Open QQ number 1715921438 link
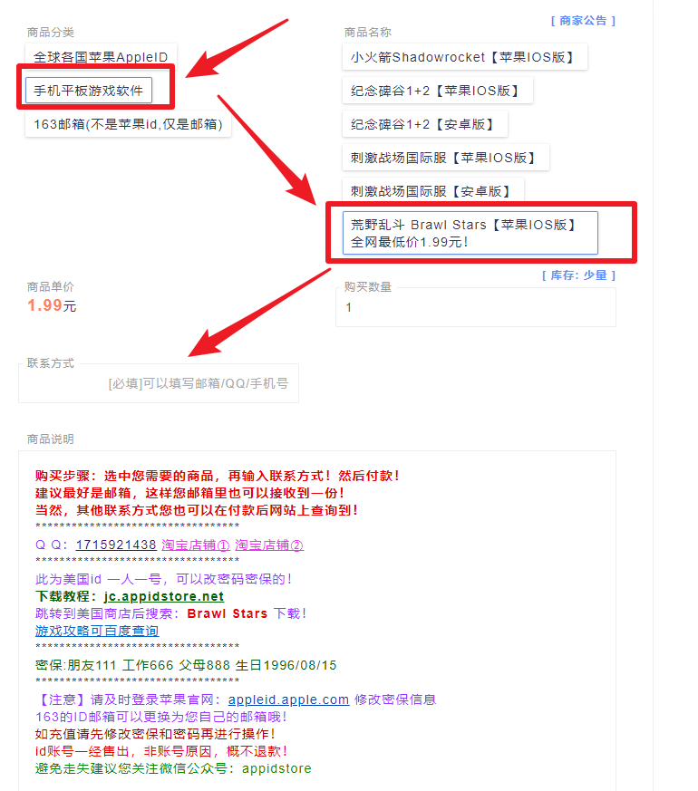 coord(116,545)
